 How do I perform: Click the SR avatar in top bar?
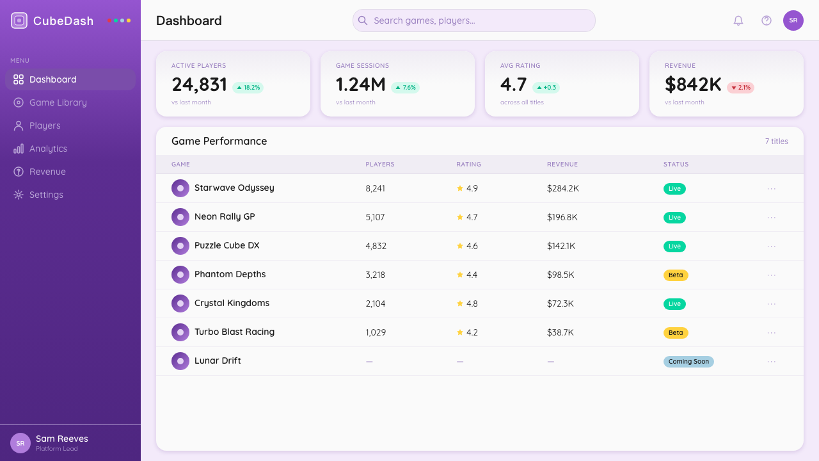(x=793, y=20)
